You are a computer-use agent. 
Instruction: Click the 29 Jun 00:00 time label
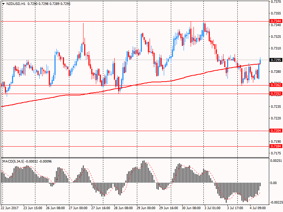coord(146,208)
